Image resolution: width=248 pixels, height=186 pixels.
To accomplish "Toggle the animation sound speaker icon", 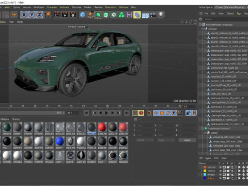I will click(188, 113).
